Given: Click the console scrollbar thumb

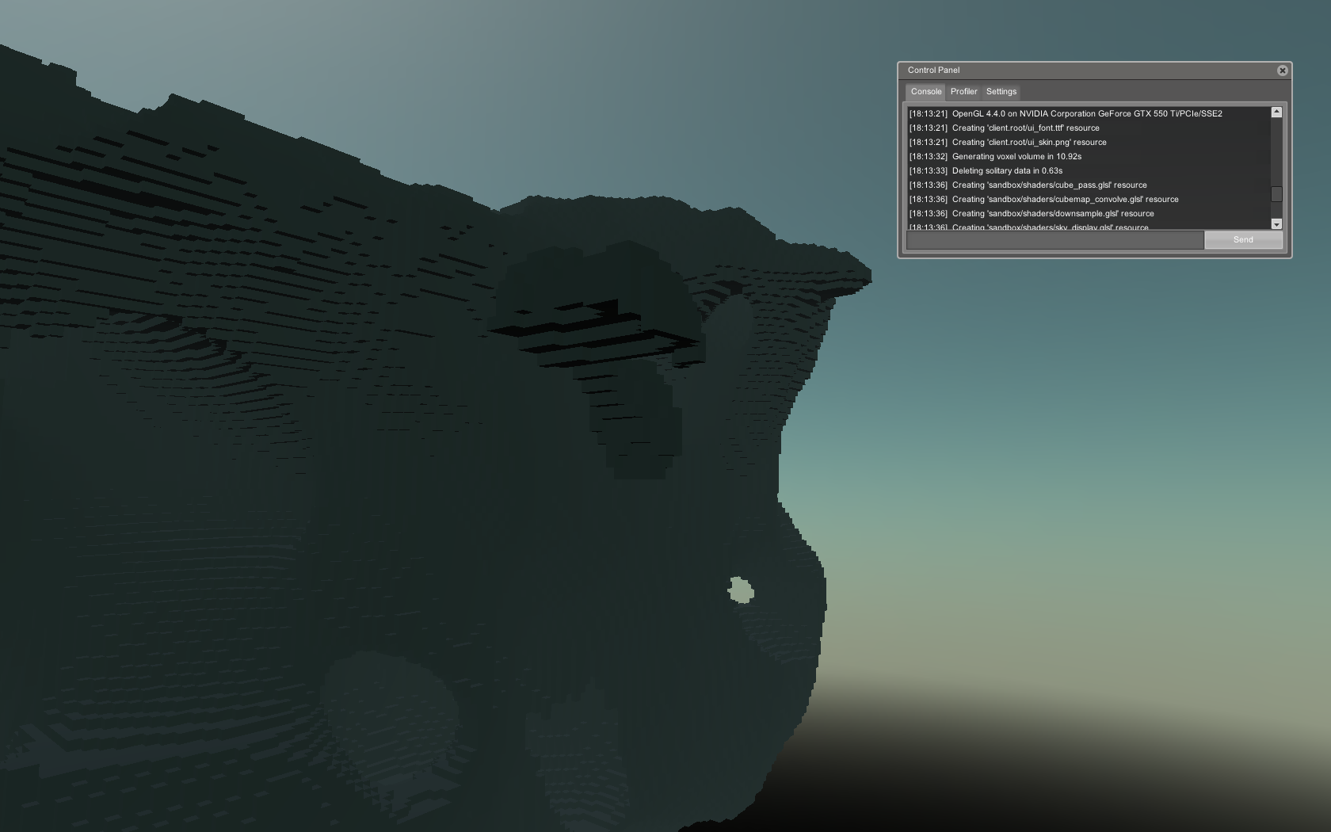Looking at the screenshot, I should coord(1276,194).
